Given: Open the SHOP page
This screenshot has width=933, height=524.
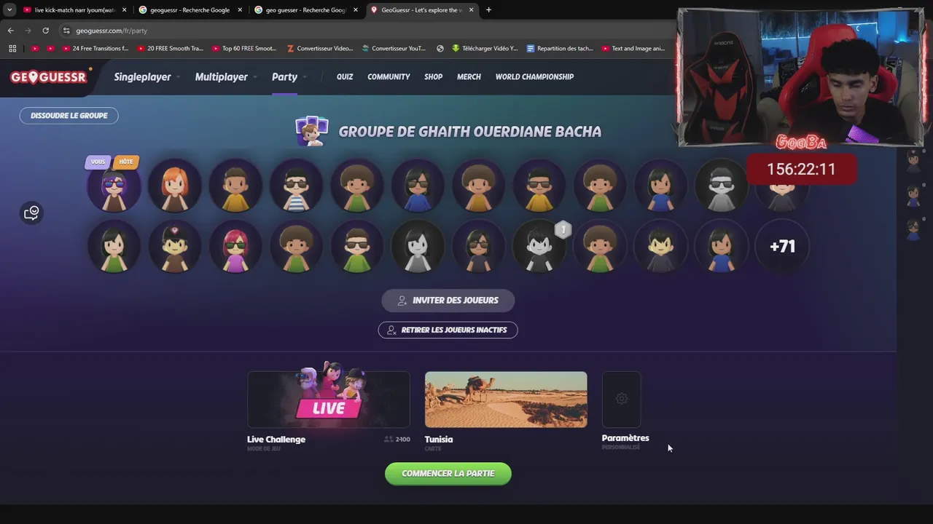Looking at the screenshot, I should [434, 76].
